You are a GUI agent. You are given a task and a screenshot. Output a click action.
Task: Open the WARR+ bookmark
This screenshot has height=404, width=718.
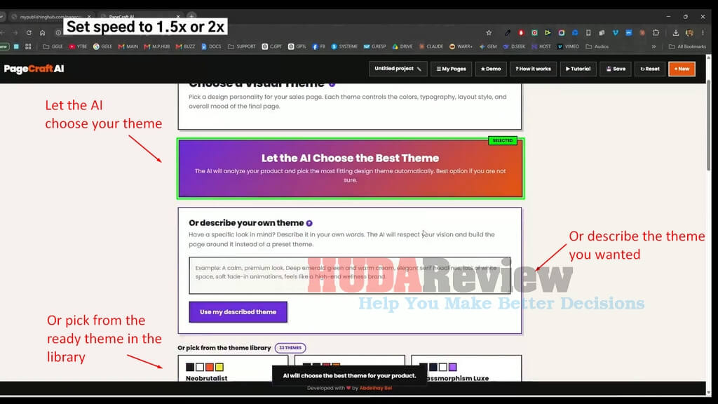pos(461,46)
